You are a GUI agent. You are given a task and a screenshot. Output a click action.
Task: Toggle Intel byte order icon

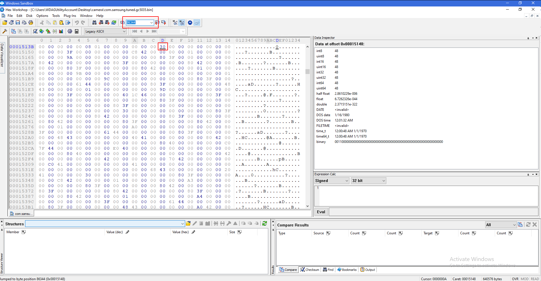[197, 23]
